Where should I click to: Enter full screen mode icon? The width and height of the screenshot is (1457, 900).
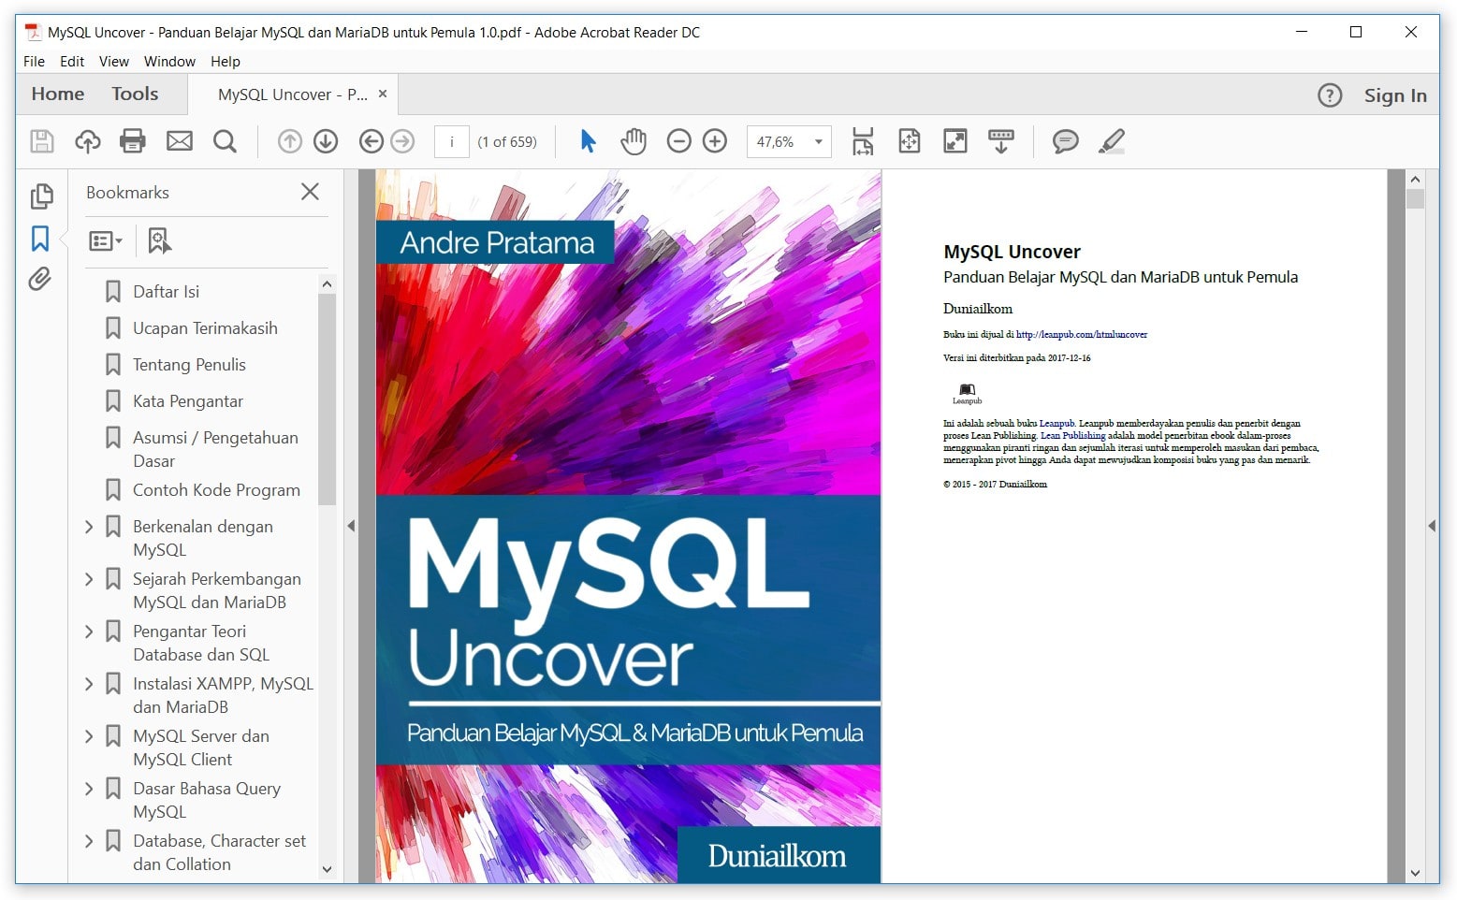tap(955, 141)
